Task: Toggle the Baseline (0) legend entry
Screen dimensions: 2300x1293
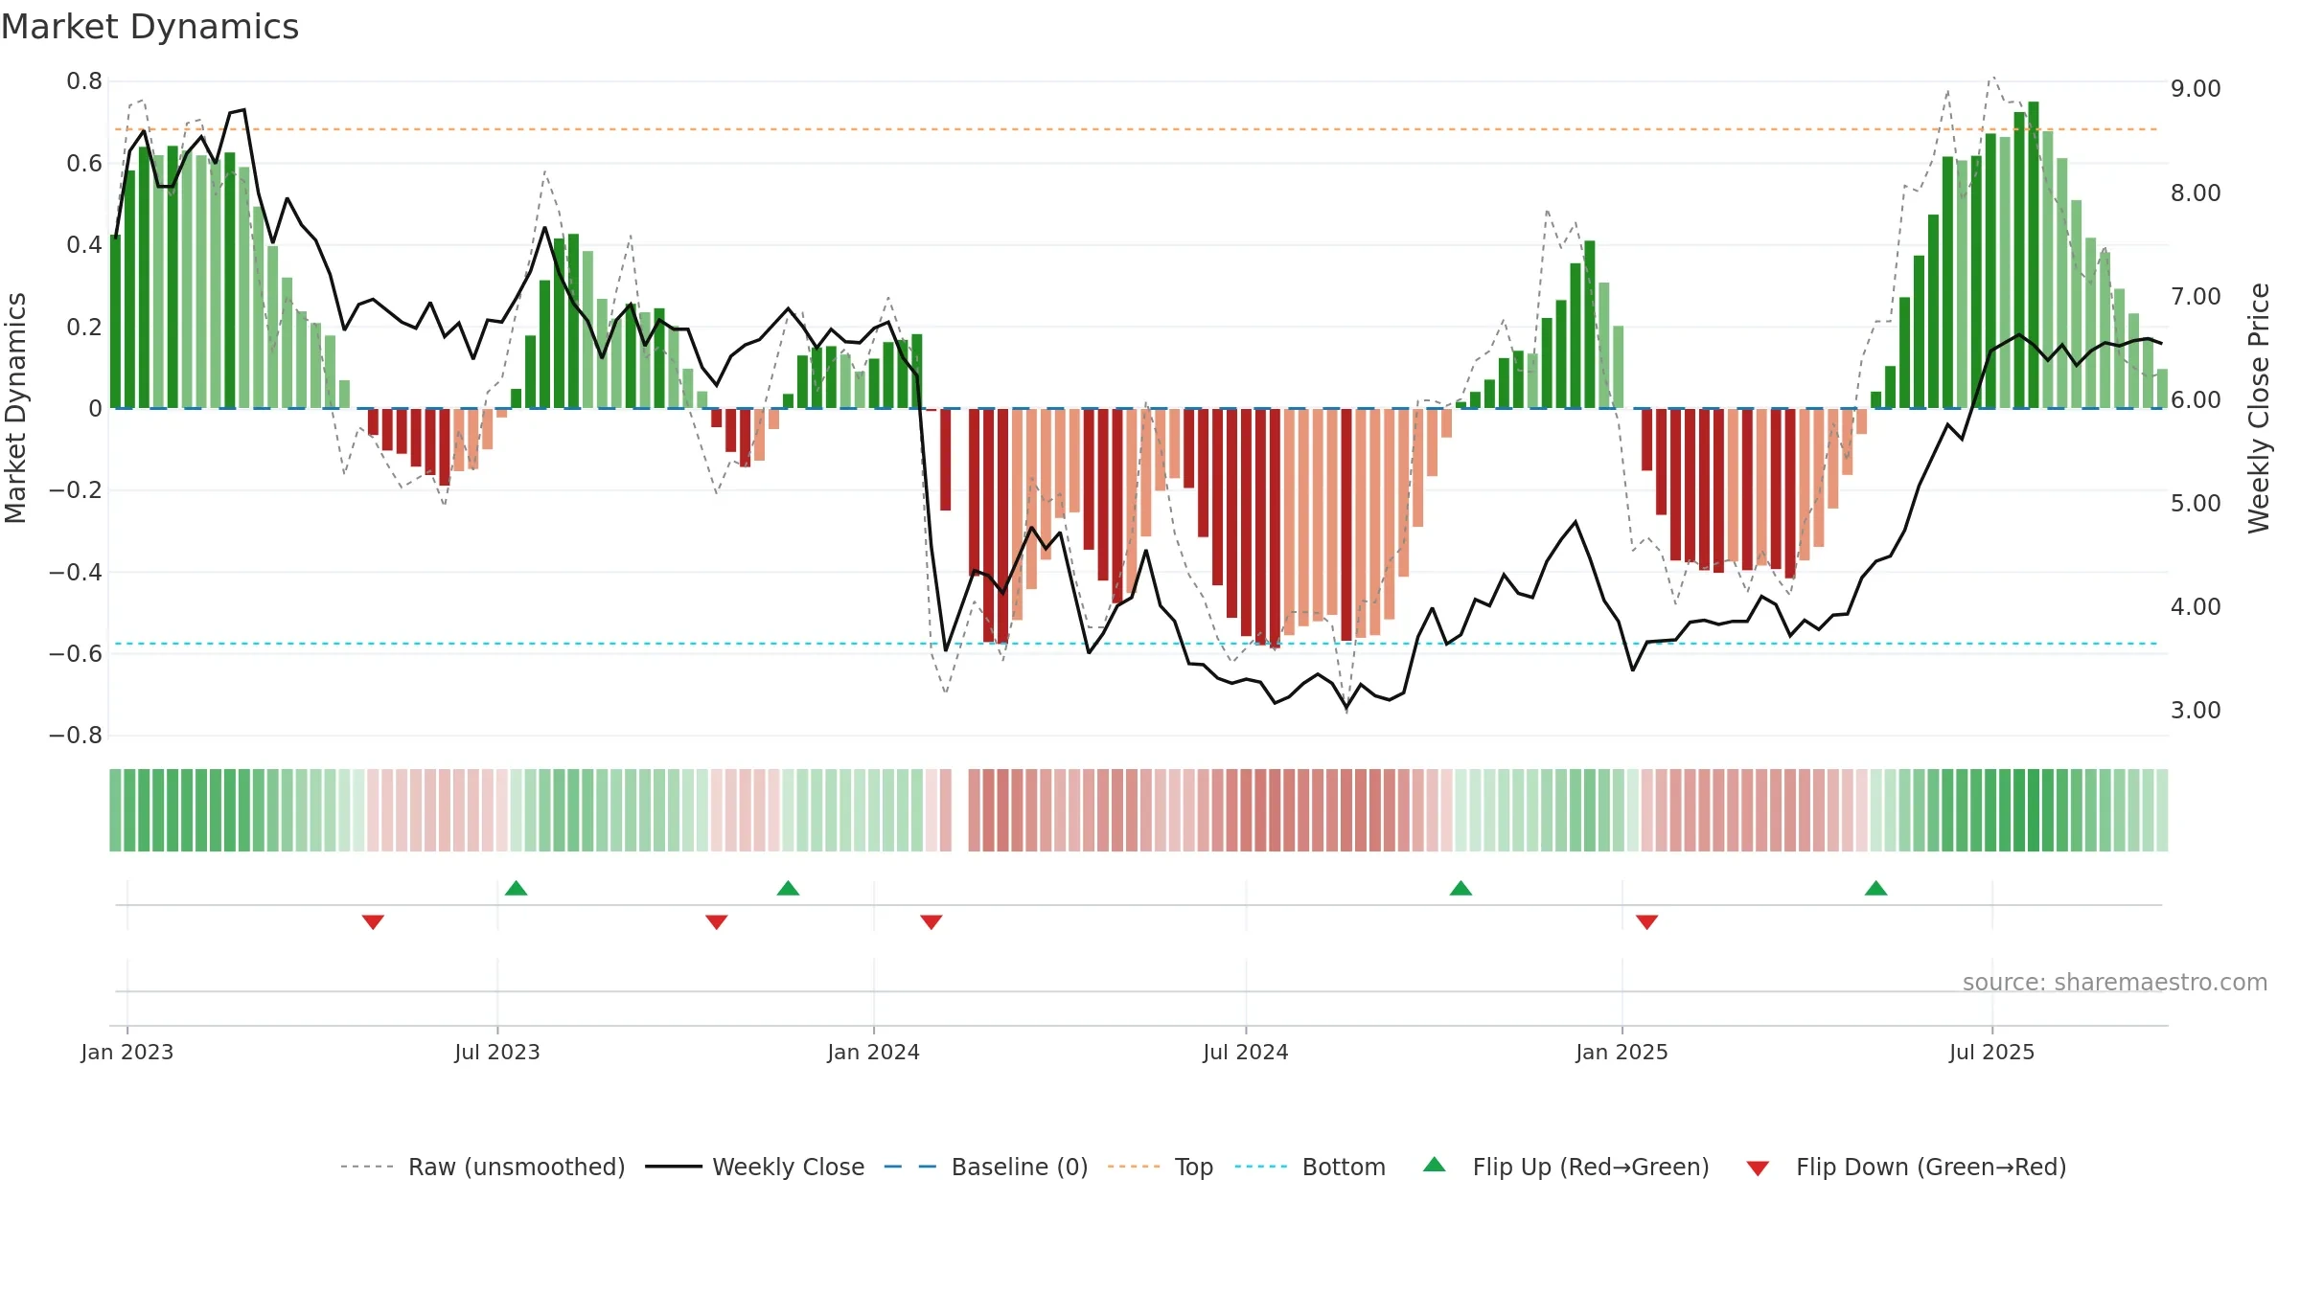Action: tap(985, 1167)
